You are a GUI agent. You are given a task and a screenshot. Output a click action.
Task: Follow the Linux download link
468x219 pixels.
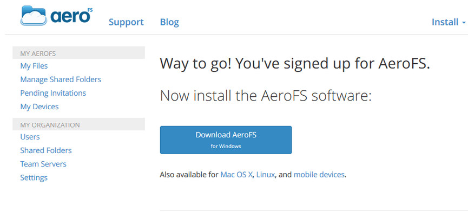[265, 175]
